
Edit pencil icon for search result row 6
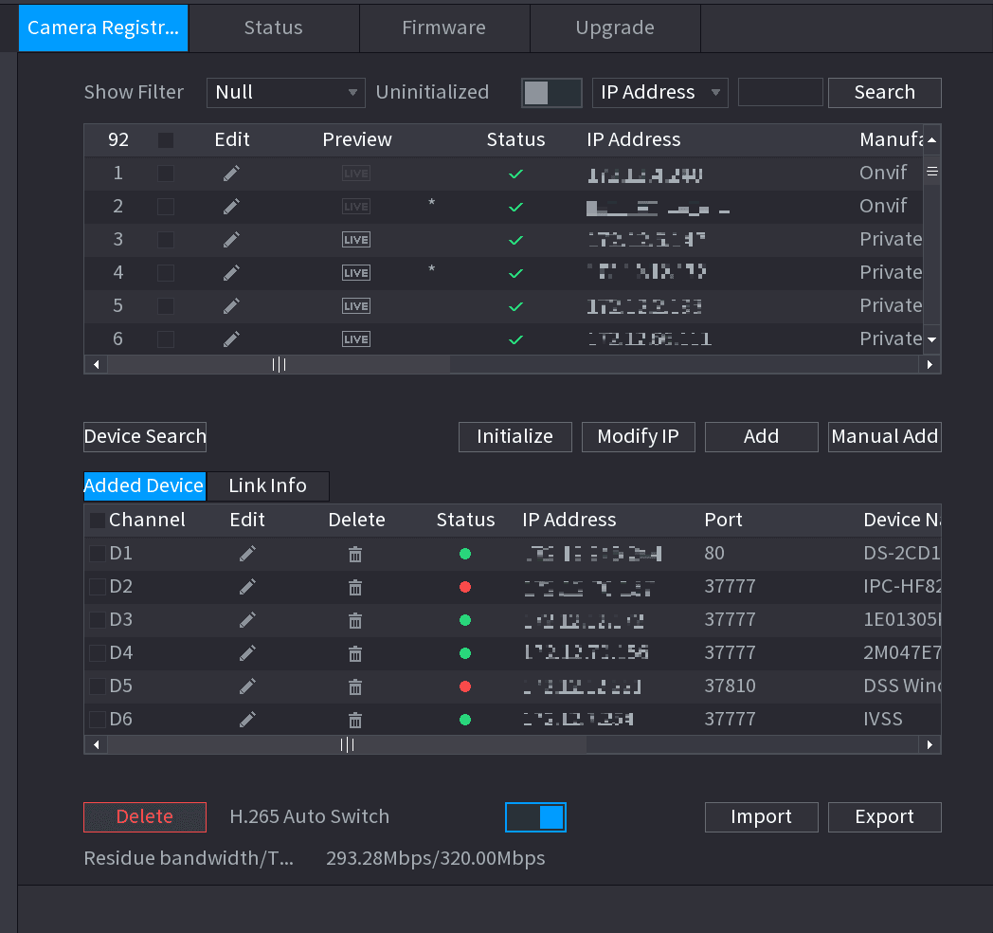click(x=231, y=339)
